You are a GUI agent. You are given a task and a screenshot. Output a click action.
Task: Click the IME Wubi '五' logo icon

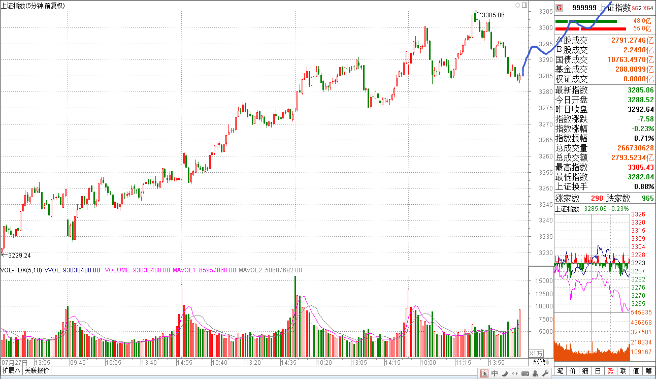click(x=485, y=373)
